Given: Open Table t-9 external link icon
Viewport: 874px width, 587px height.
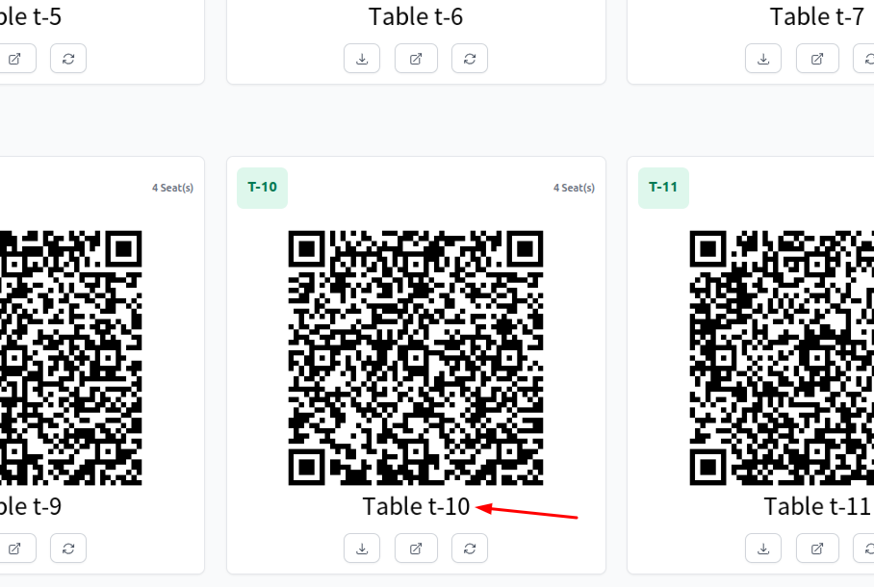Looking at the screenshot, I should point(15,549).
